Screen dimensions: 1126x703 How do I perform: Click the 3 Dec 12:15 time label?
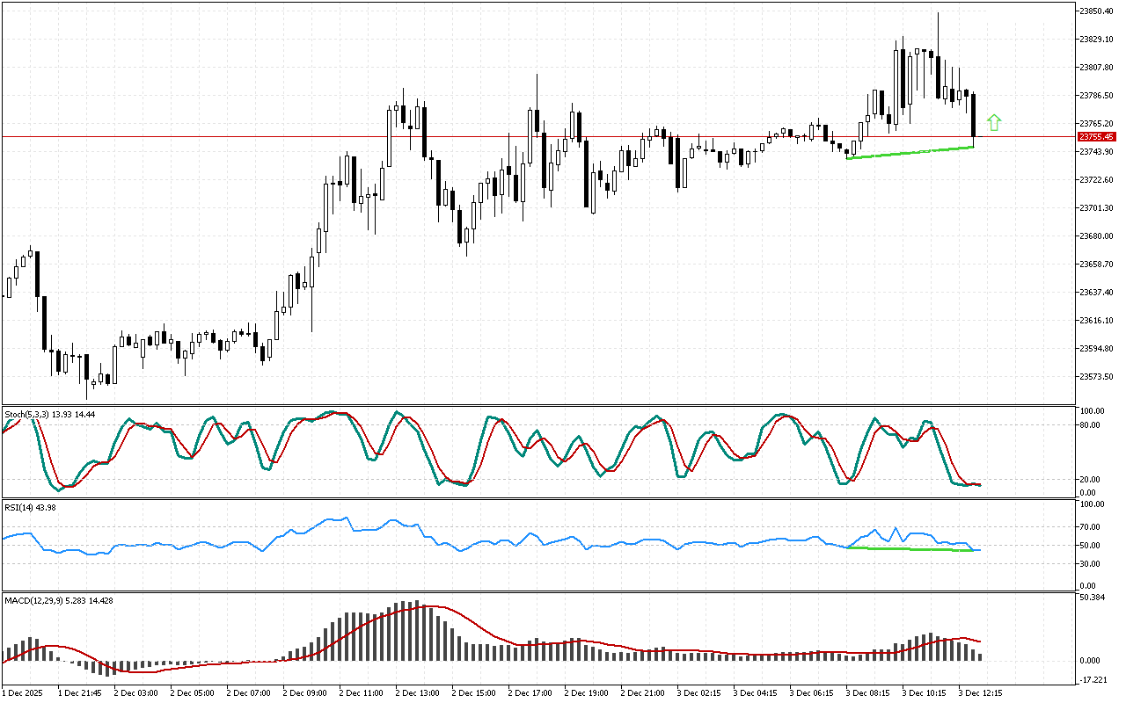(980, 692)
